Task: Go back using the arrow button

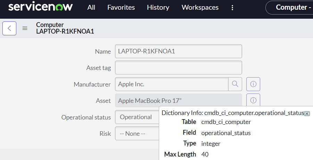Action: click(x=9, y=28)
